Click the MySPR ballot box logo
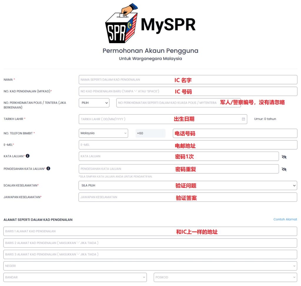The width and height of the screenshot is (301, 286). (121, 23)
